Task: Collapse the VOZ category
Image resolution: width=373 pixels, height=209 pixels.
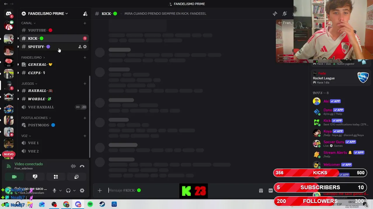Action: point(26,136)
